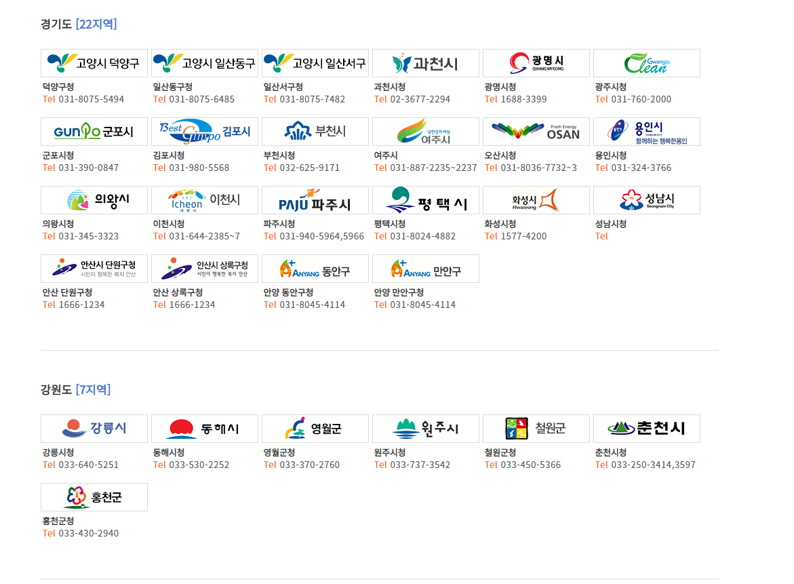Click the Best Gimpo 김포시 logo
The image size is (794, 584).
click(205, 132)
